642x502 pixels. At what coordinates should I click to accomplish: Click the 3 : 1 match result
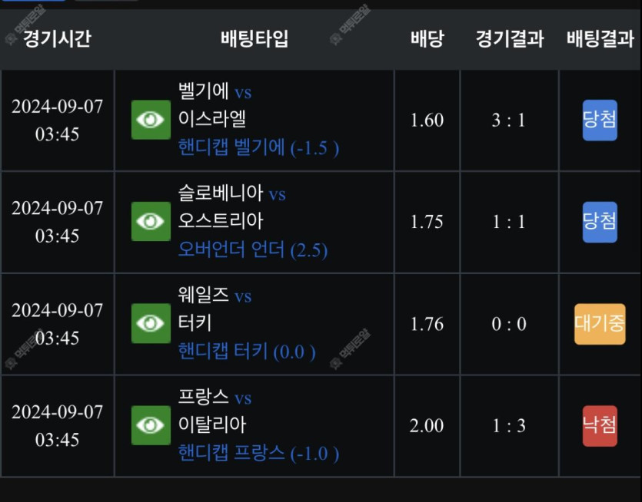click(x=509, y=120)
